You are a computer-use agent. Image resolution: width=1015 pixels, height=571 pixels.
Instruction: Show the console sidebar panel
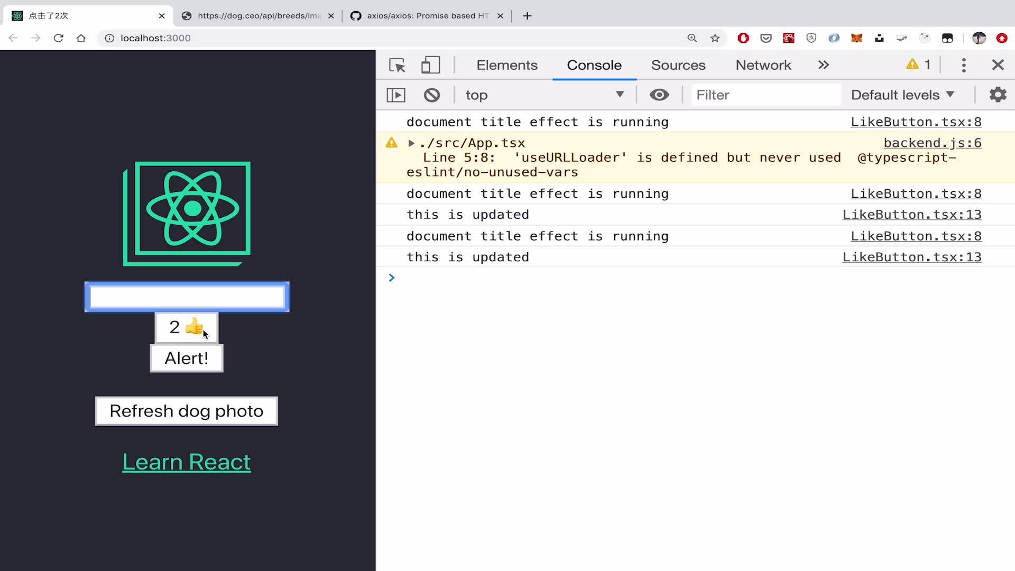pos(396,95)
